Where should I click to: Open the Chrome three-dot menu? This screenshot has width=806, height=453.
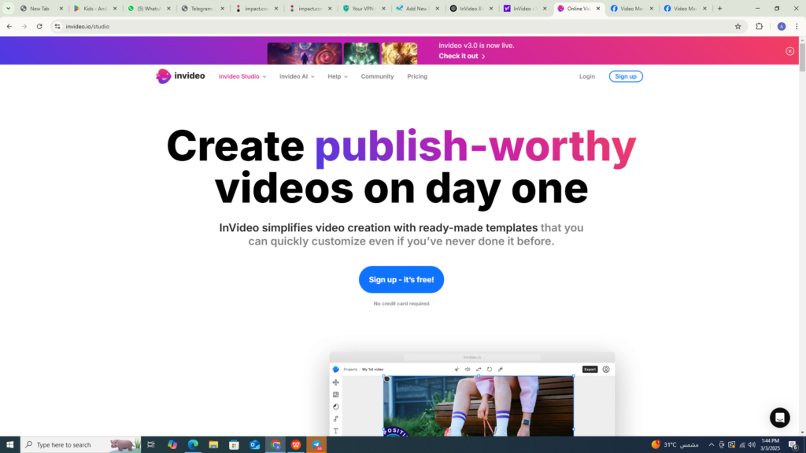pyautogui.click(x=797, y=26)
